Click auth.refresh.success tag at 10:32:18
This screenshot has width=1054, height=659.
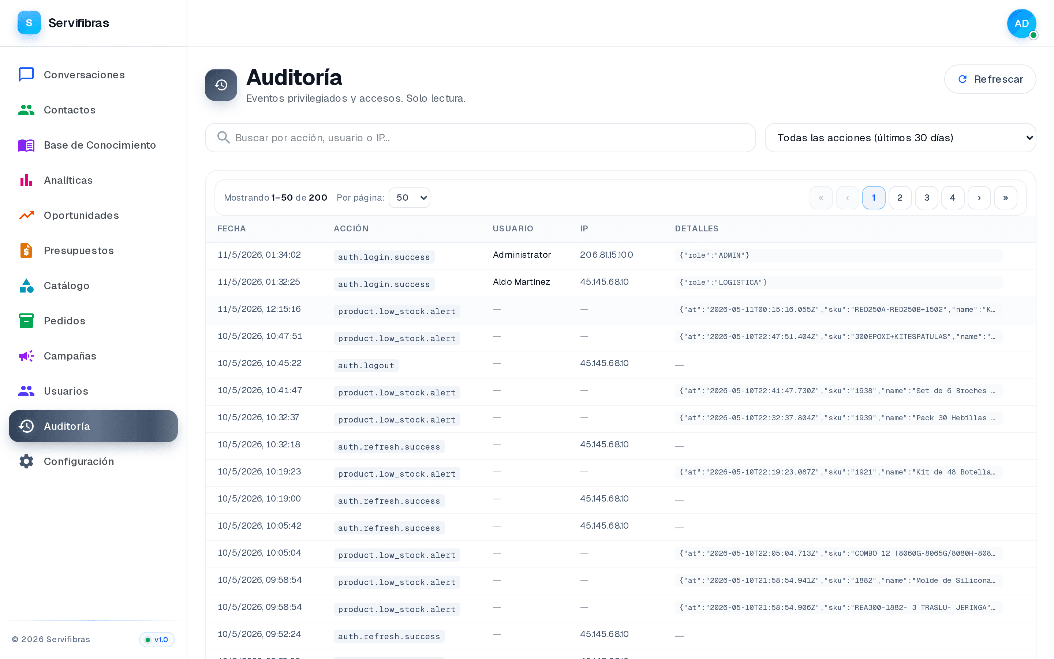(389, 447)
